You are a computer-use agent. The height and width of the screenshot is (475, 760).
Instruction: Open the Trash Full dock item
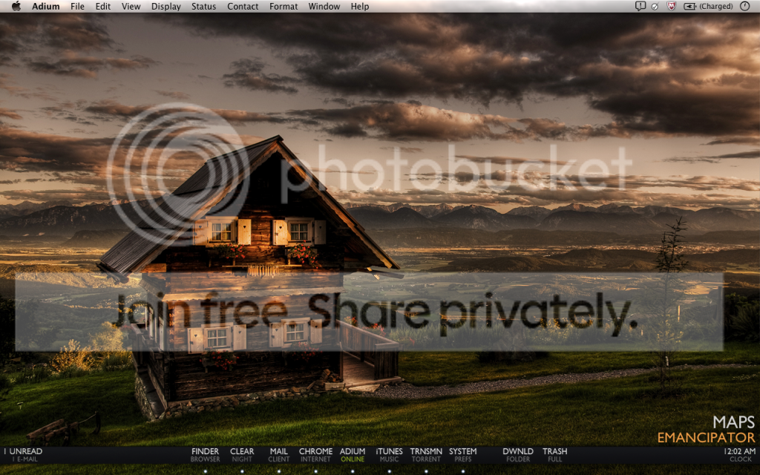[555, 455]
